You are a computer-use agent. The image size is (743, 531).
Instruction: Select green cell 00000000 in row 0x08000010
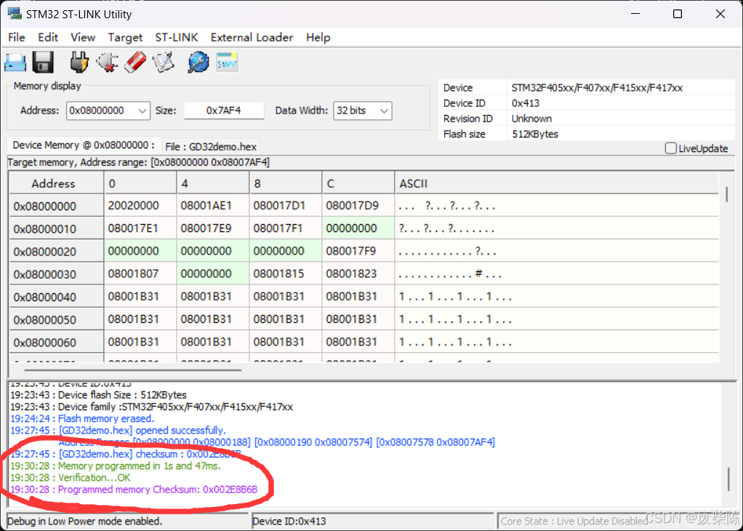(358, 228)
